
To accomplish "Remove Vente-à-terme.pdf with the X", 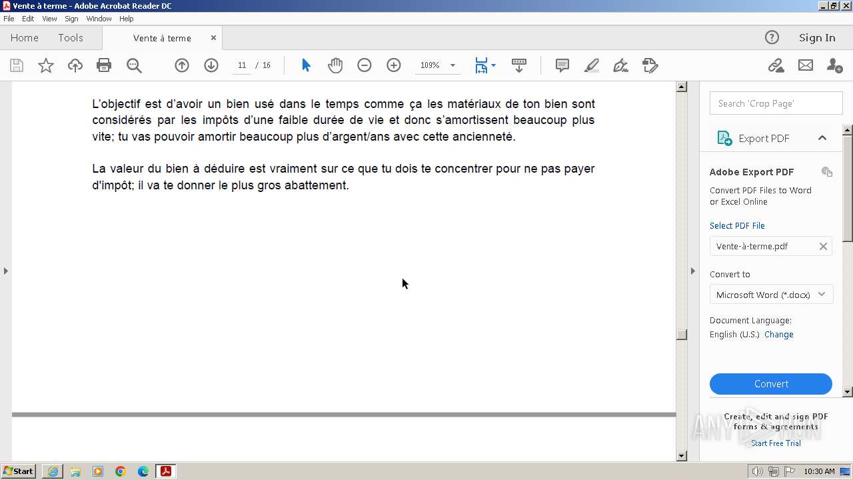I will click(x=823, y=246).
